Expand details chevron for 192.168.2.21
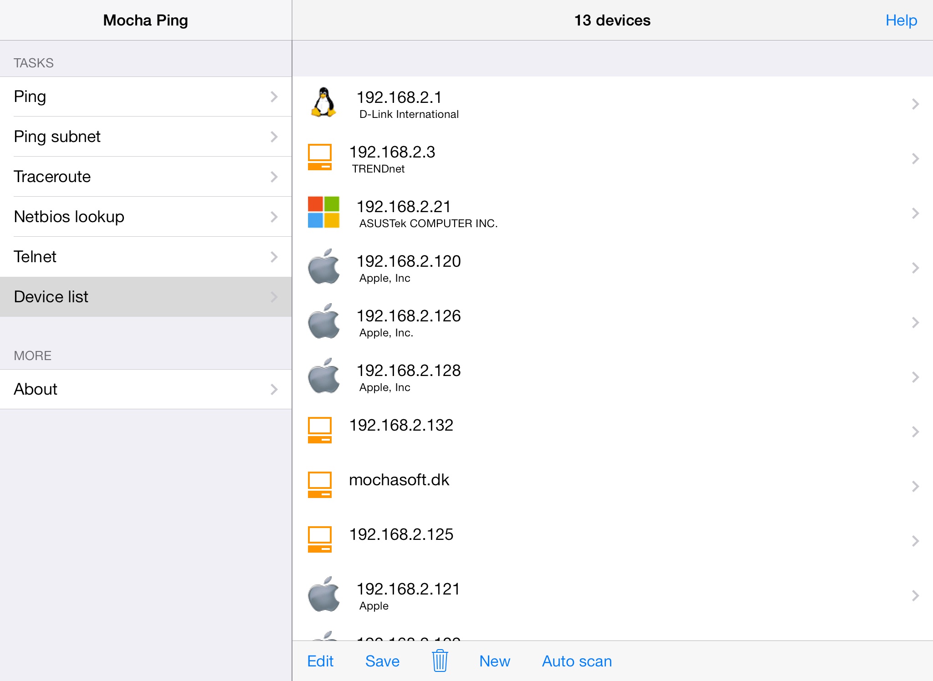 point(915,213)
